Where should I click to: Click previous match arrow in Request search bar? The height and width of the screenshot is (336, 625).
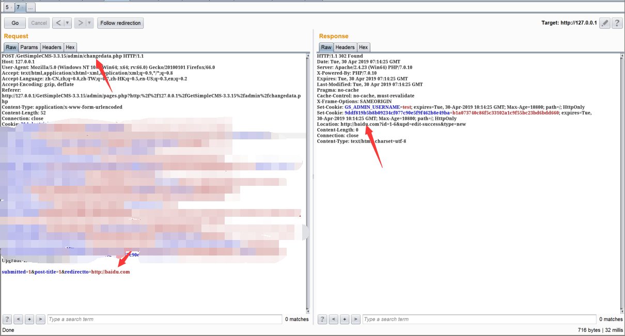(18, 319)
